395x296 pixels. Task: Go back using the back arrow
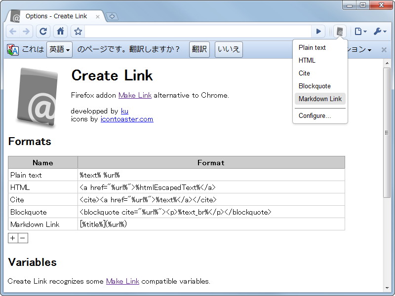(x=13, y=31)
